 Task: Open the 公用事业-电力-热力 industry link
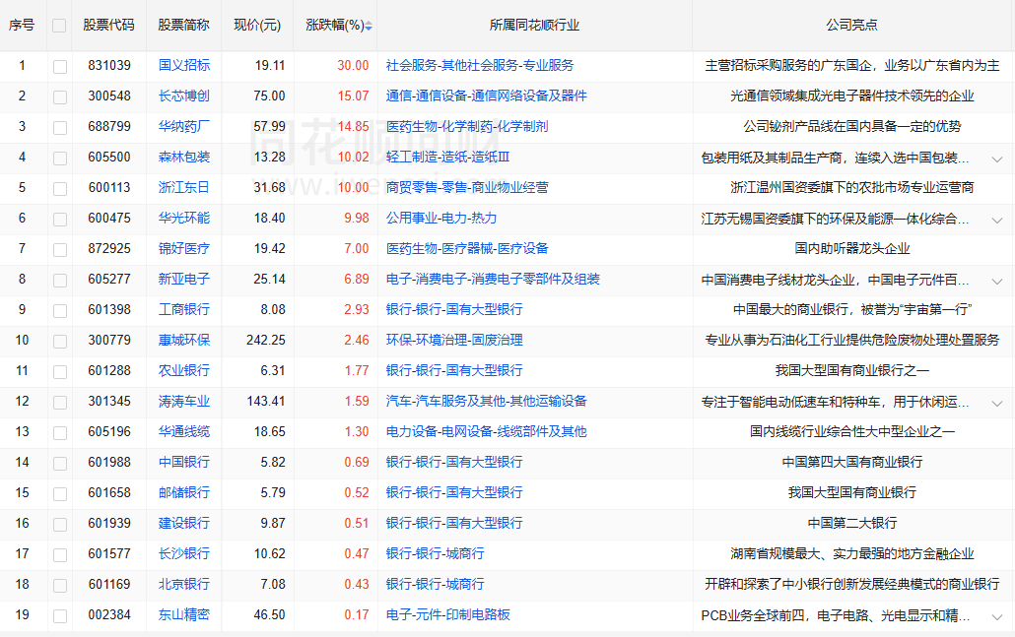click(441, 218)
